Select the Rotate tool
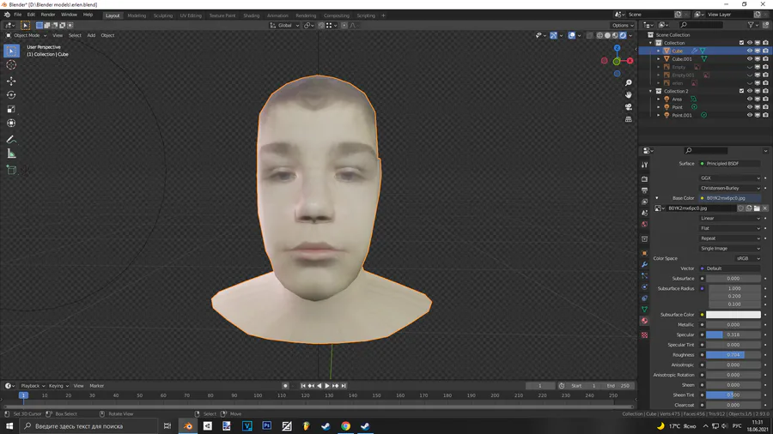Viewport: 773px width, 434px height. pyautogui.click(x=11, y=95)
